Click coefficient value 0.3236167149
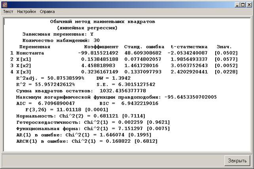Screen dimensions: 254x169 100,72
